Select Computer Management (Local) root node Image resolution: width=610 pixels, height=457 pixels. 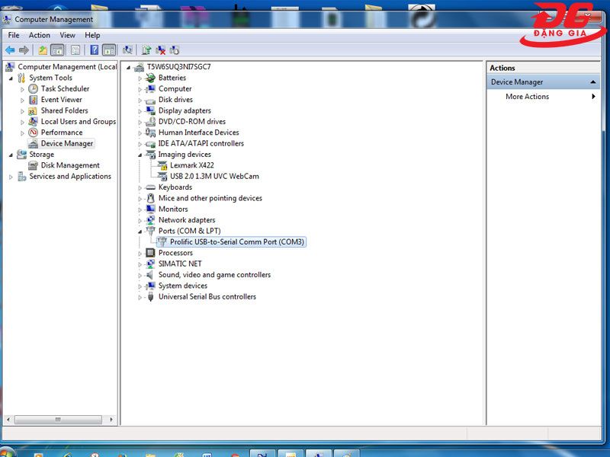click(x=67, y=67)
